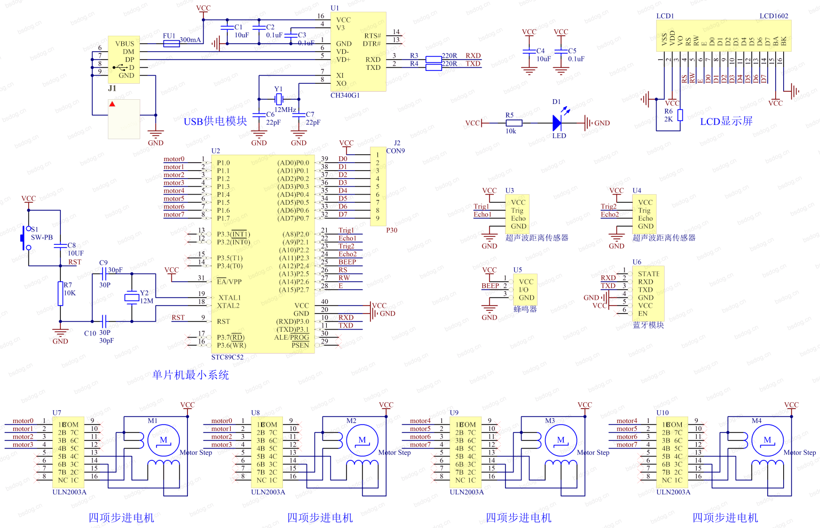Select the XTAL1 pin label

click(229, 298)
